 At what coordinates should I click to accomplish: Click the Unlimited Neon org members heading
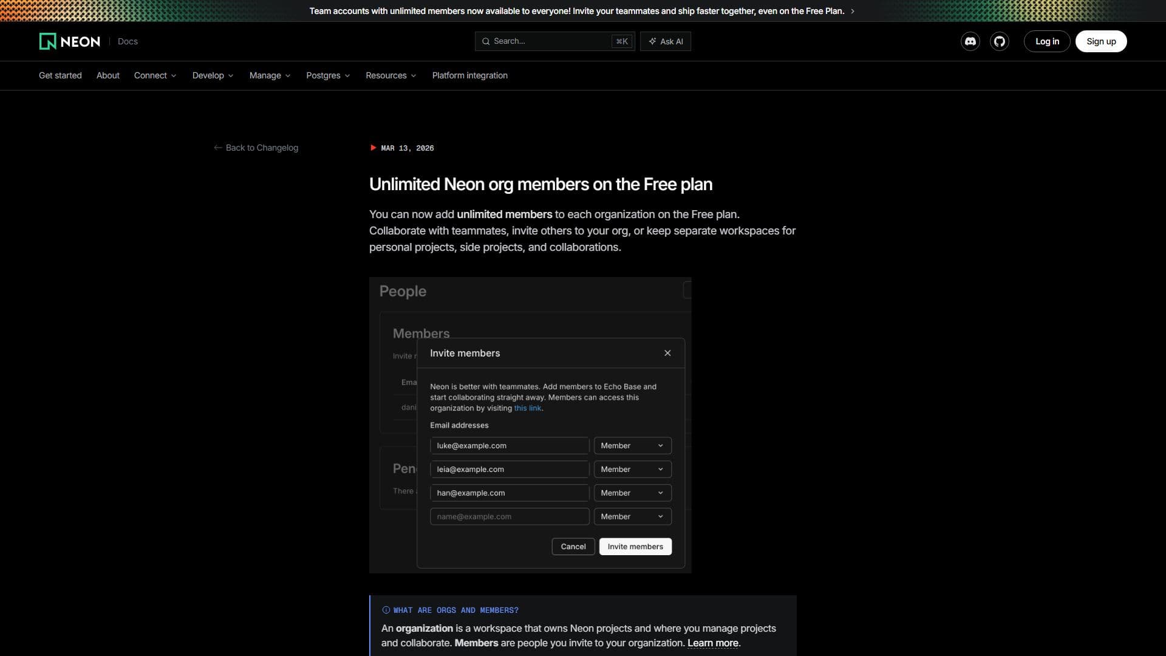540,184
